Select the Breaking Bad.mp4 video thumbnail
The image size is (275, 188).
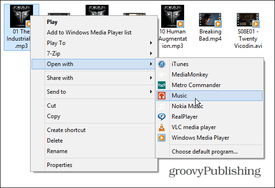[210, 20]
